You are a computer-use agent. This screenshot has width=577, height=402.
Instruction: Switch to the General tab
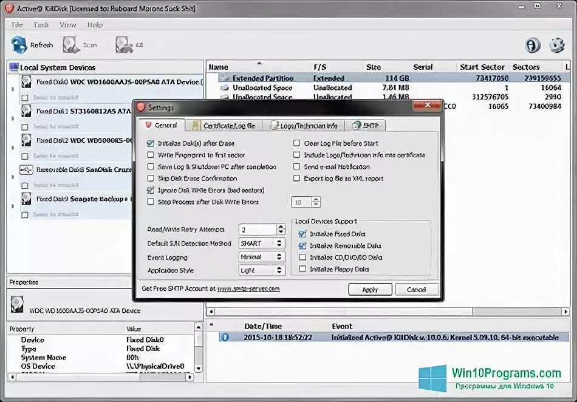pyautogui.click(x=161, y=126)
